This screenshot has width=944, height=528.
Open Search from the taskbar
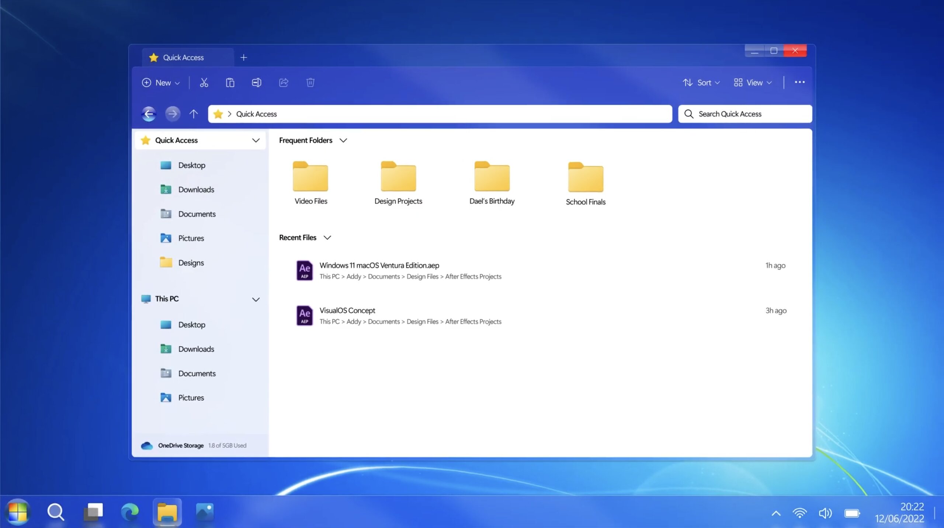(x=56, y=512)
